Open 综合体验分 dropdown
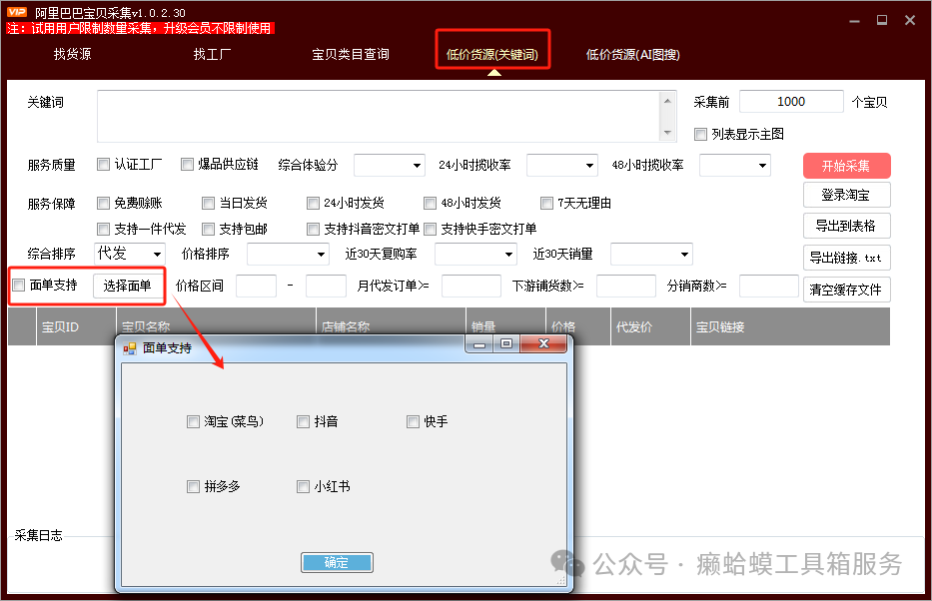 click(x=390, y=165)
